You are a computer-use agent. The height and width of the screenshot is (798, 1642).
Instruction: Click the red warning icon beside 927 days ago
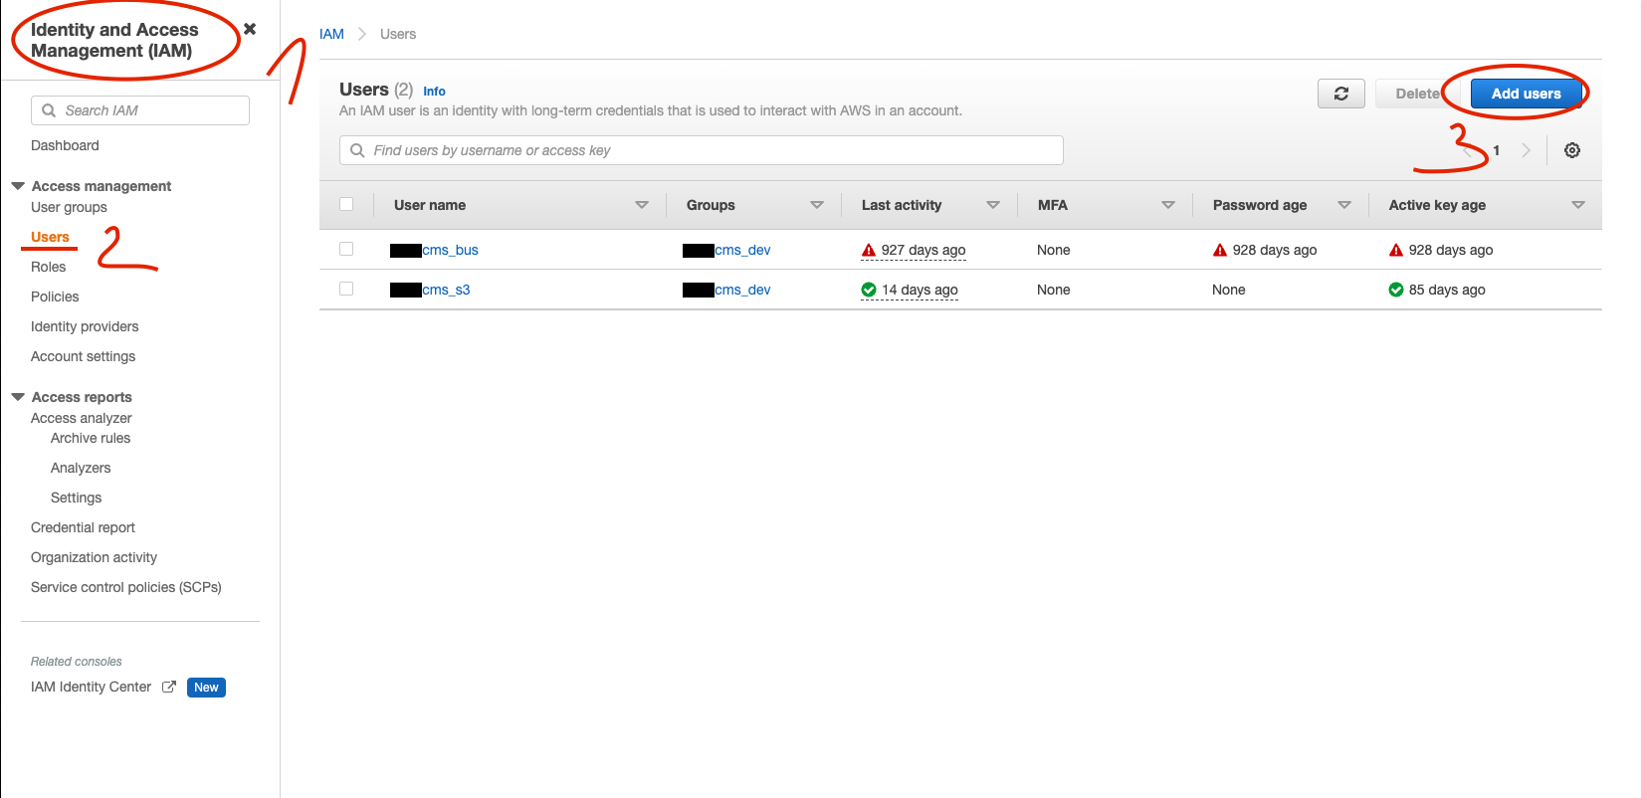click(x=869, y=250)
